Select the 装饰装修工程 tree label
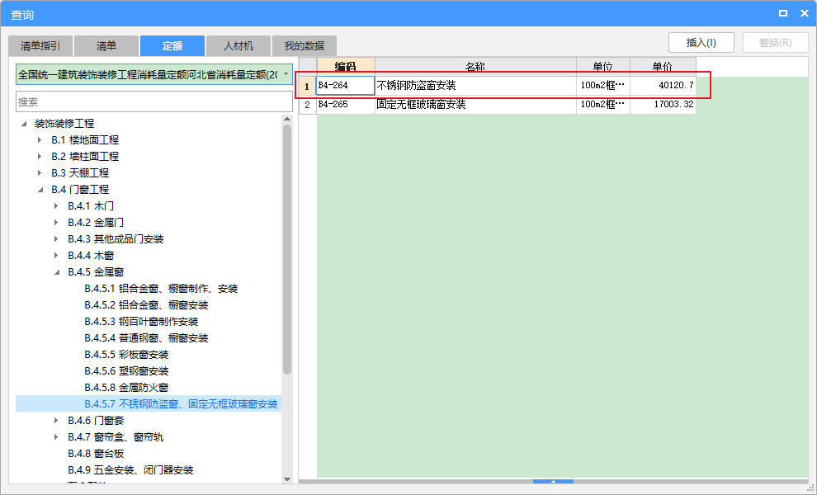This screenshot has width=817, height=495. pos(64,124)
